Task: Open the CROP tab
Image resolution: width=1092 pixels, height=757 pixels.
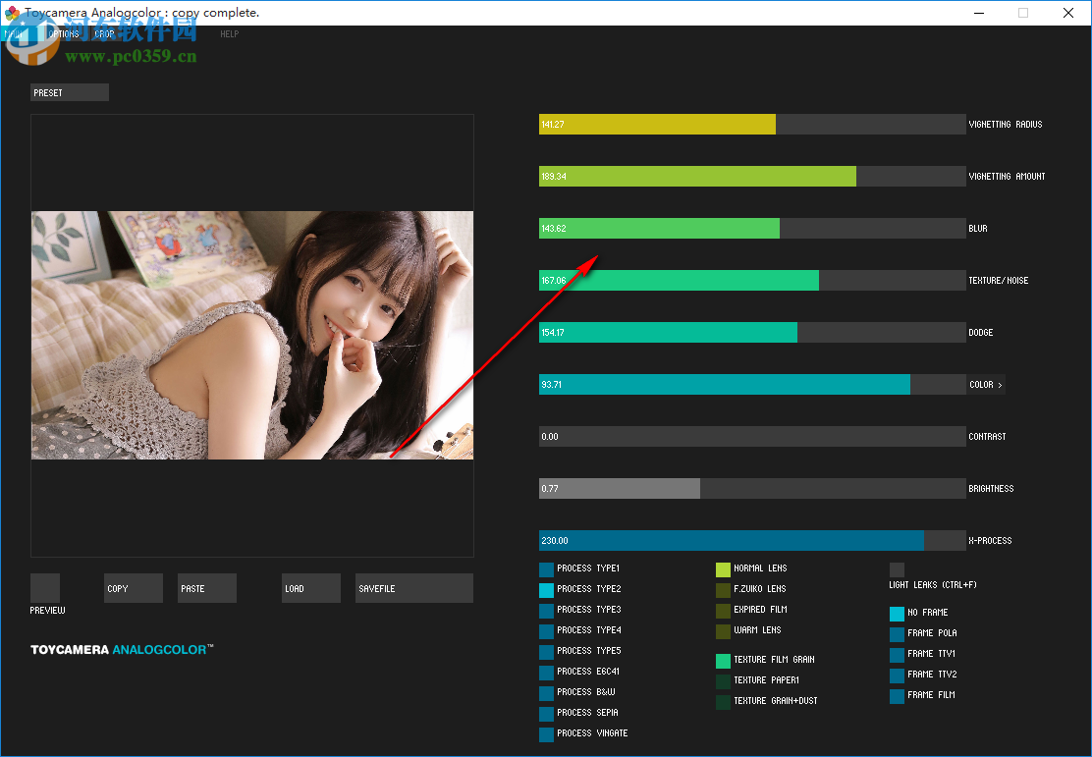Action: [104, 34]
